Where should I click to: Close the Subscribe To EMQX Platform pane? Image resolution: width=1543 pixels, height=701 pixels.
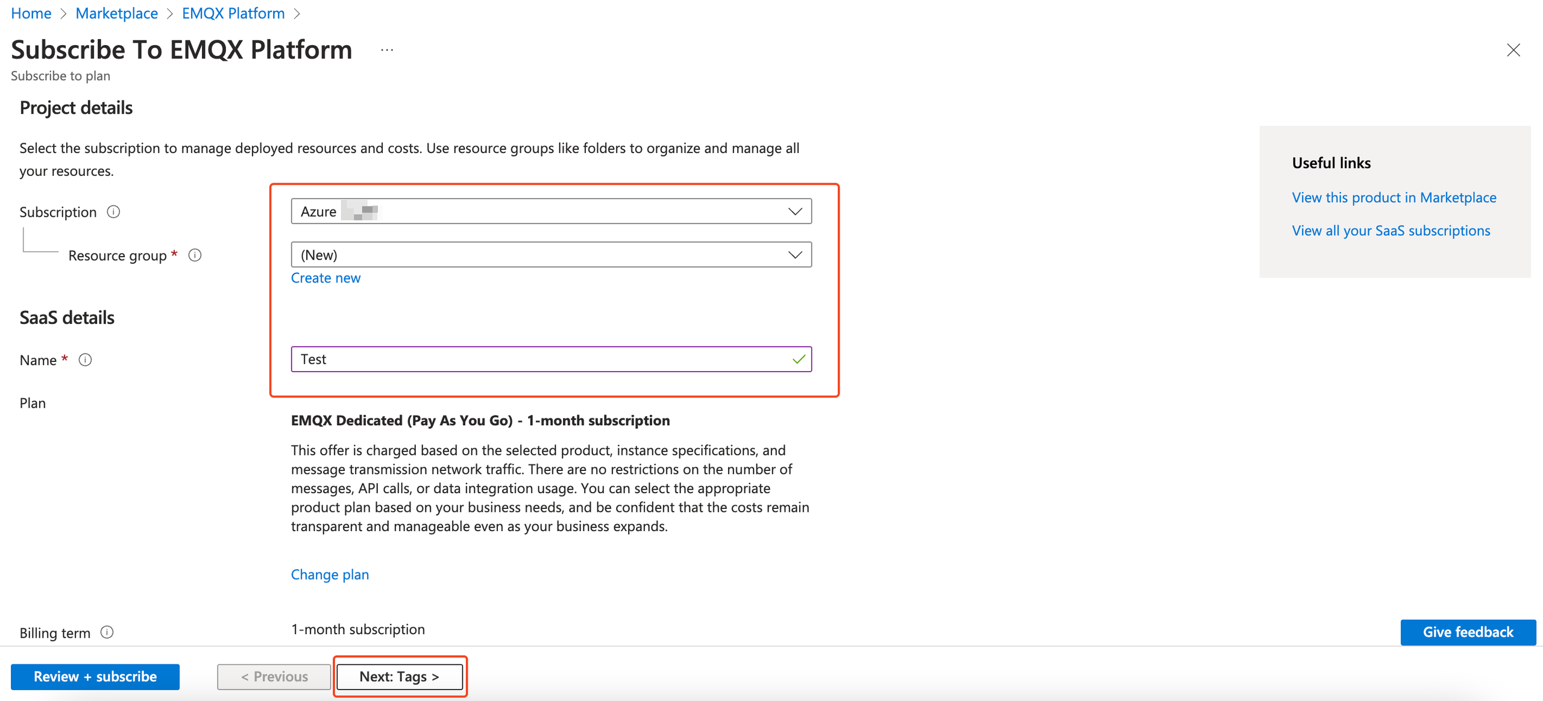click(x=1513, y=50)
